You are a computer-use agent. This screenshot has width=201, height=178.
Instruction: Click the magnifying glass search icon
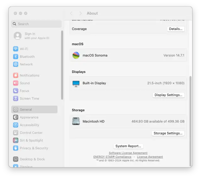click(14, 24)
